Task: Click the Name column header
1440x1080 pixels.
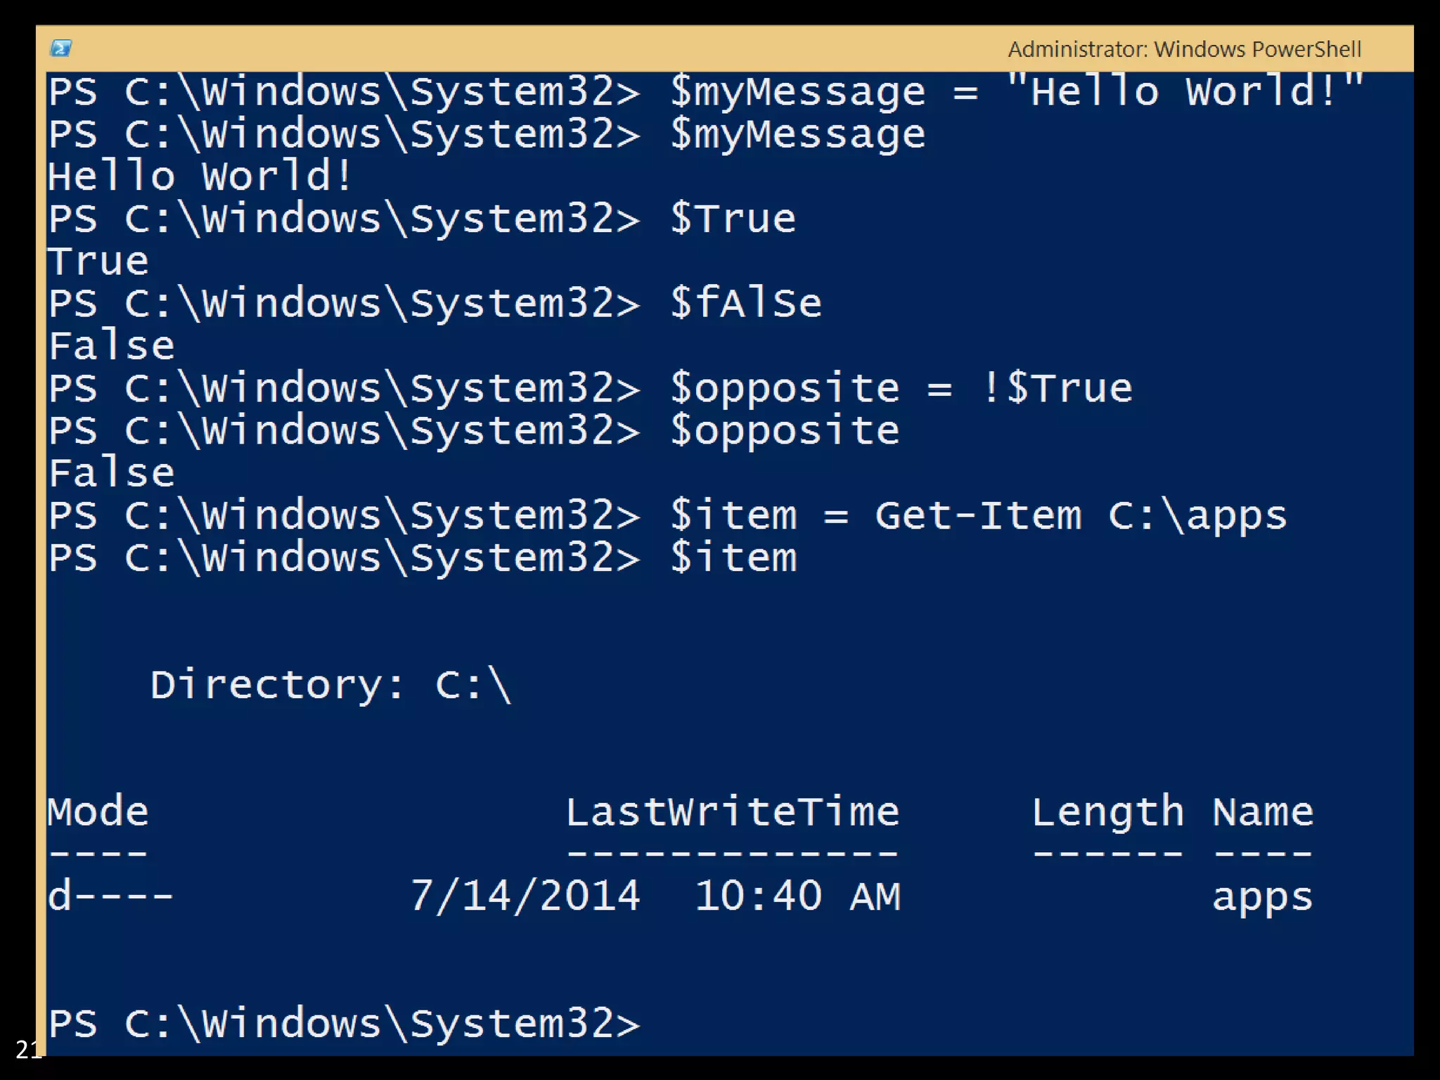Action: (x=1262, y=812)
